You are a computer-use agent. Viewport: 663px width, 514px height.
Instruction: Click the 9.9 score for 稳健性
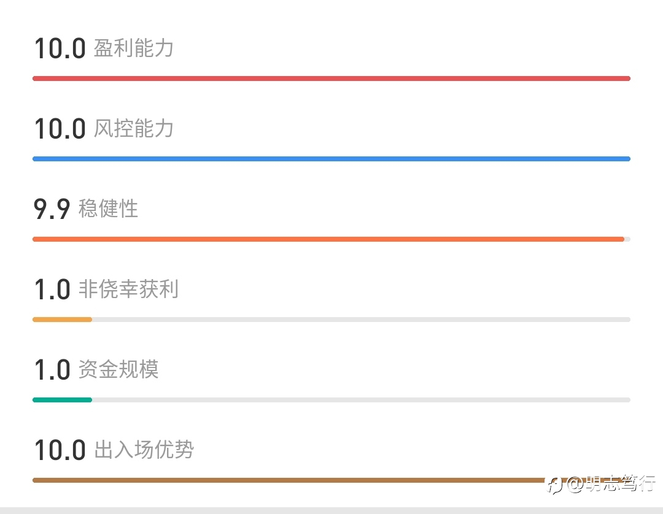point(52,209)
